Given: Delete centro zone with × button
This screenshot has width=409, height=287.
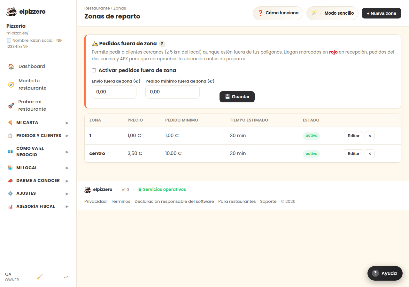Looking at the screenshot, I should pos(370,153).
